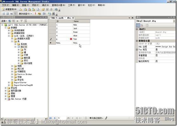Viewport: 177px width, 126px height.
Task: Expand the 数据库快照 folder
Action: pos(9,33)
